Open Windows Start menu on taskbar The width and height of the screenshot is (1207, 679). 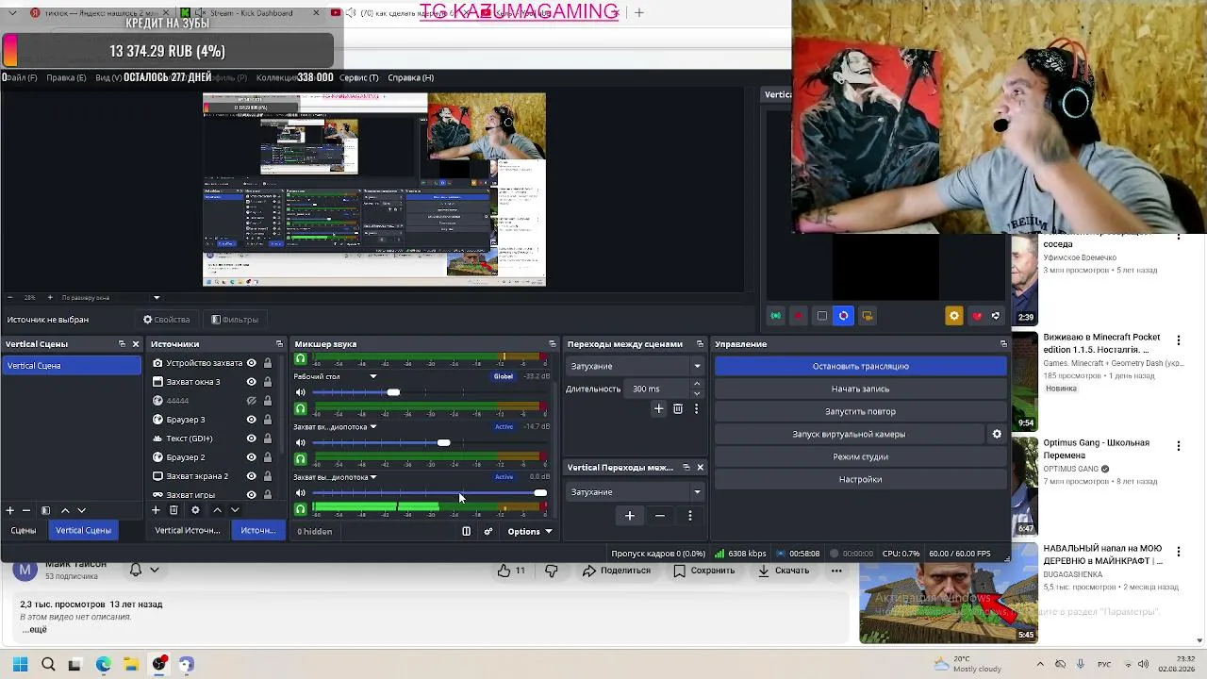coord(20,664)
